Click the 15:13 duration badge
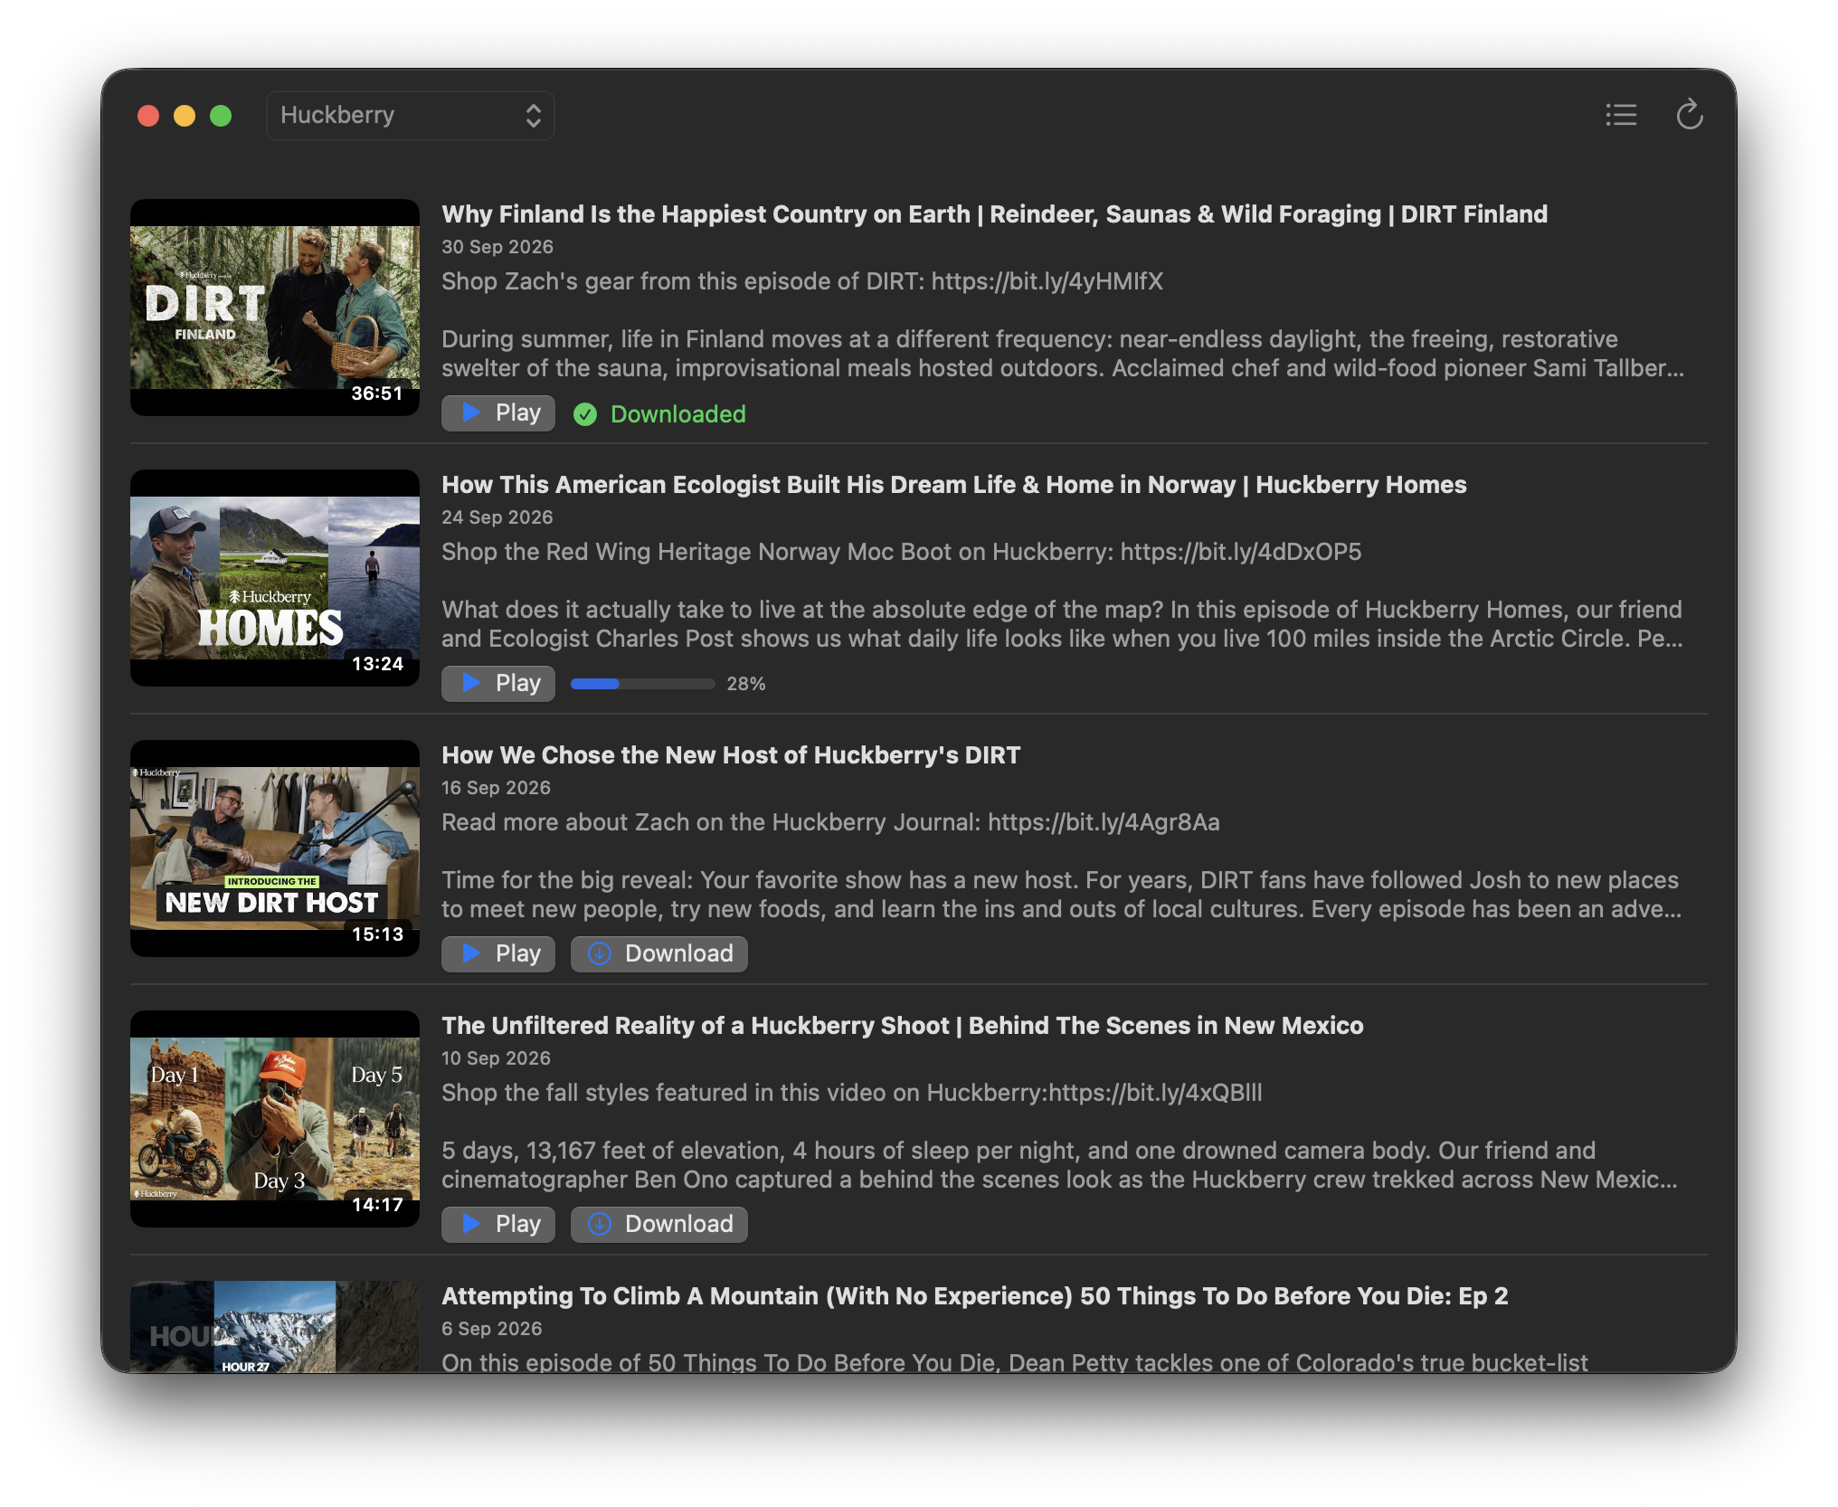1838x1507 pixels. [377, 934]
